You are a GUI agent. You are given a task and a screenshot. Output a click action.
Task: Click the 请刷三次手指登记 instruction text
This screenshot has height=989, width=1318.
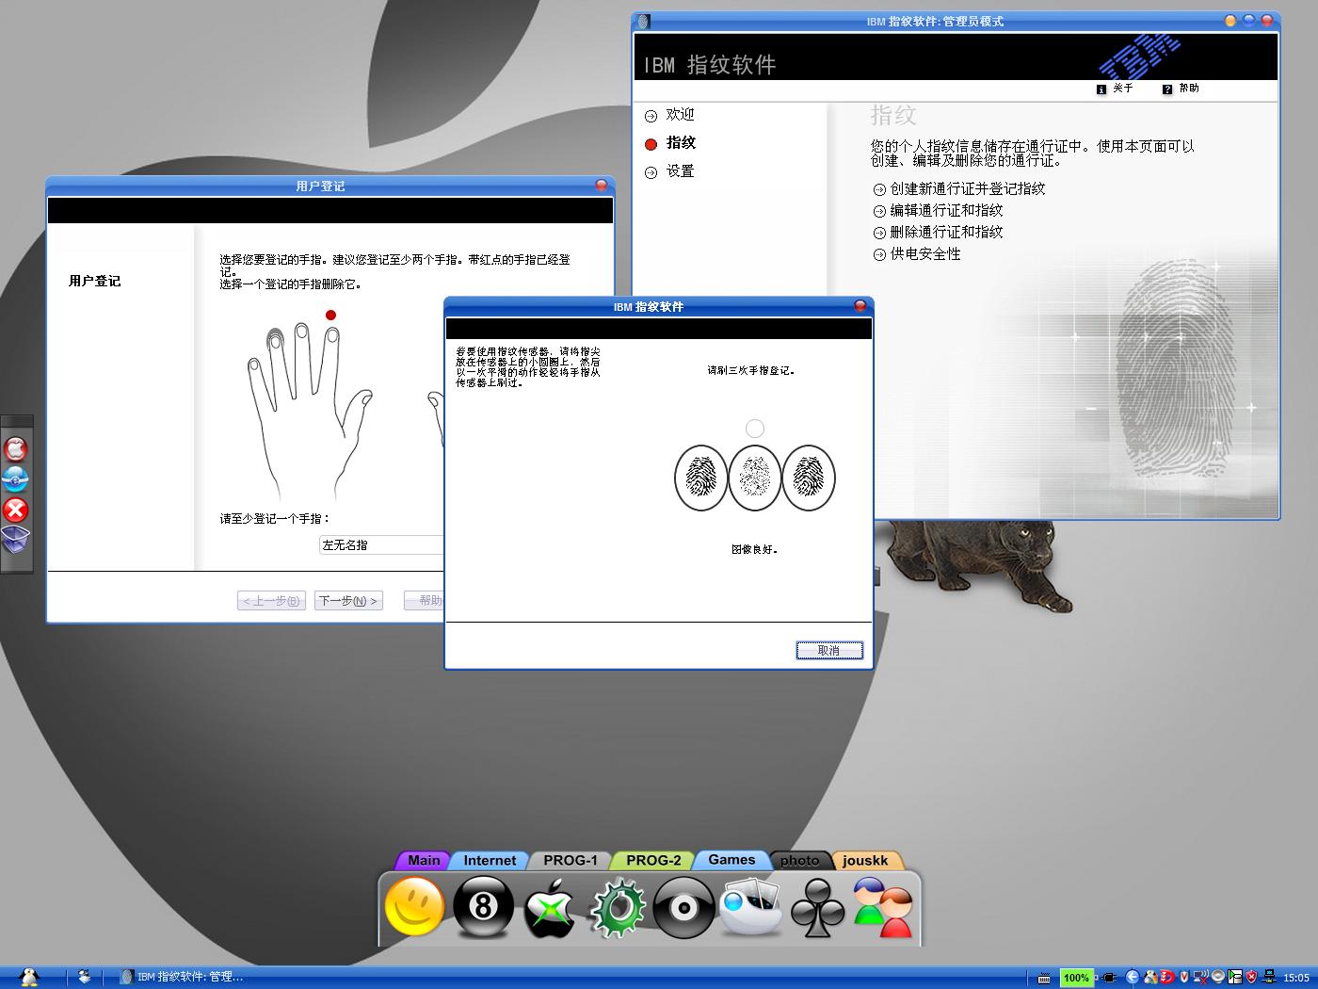[751, 371]
